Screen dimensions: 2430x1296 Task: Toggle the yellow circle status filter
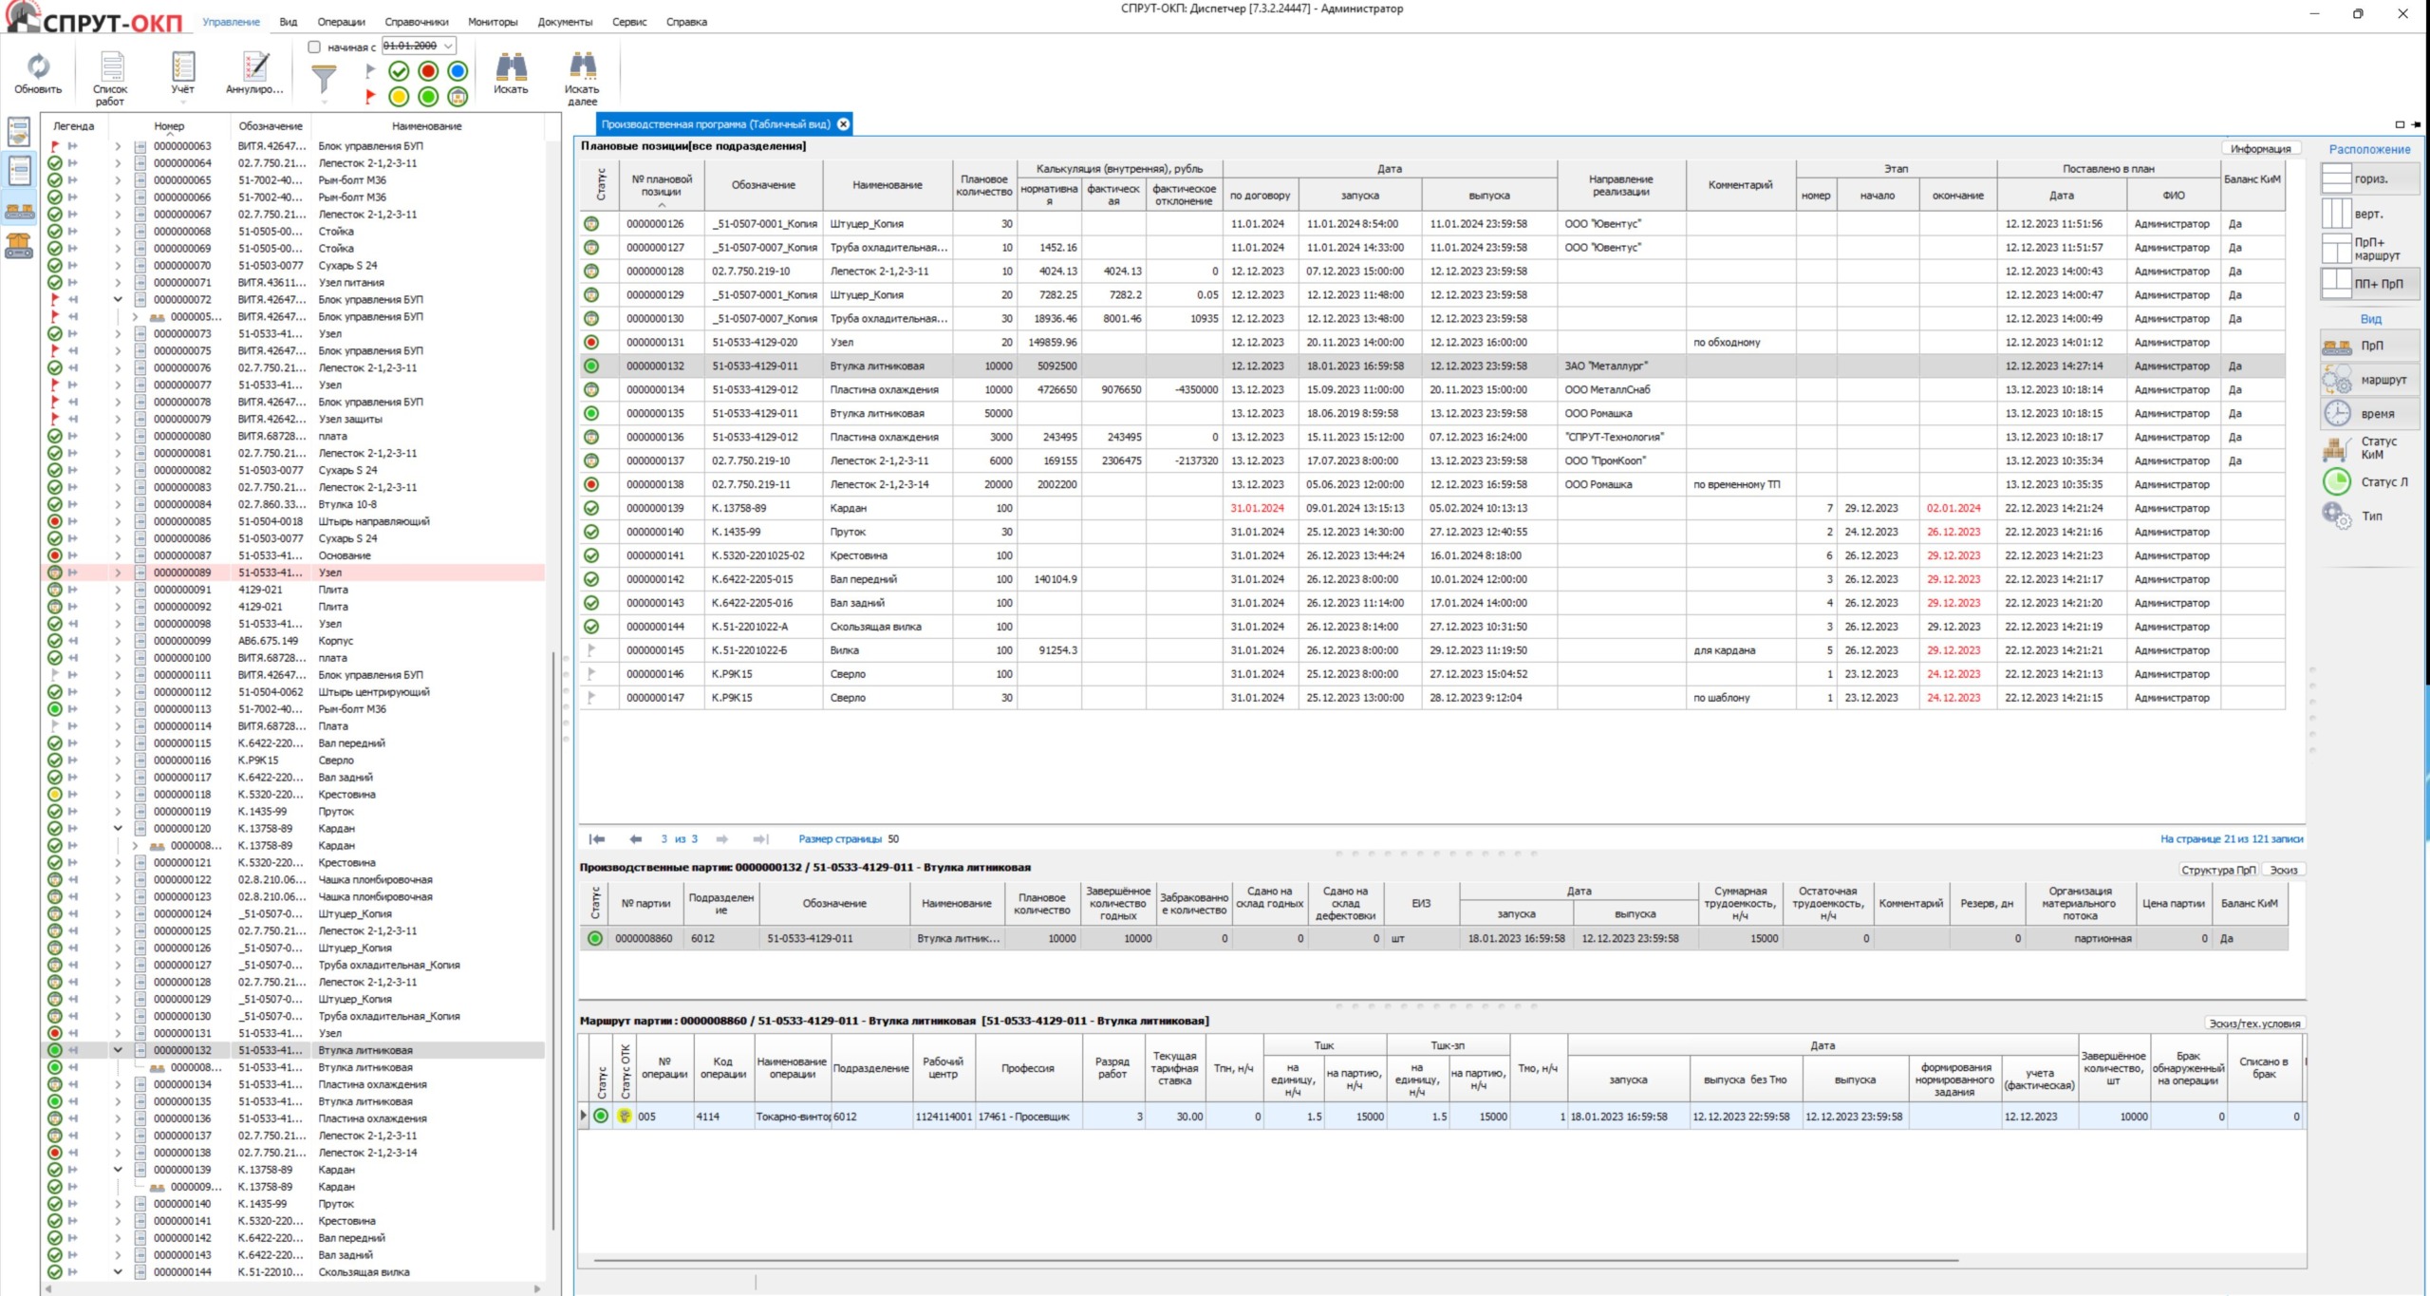[x=399, y=97]
